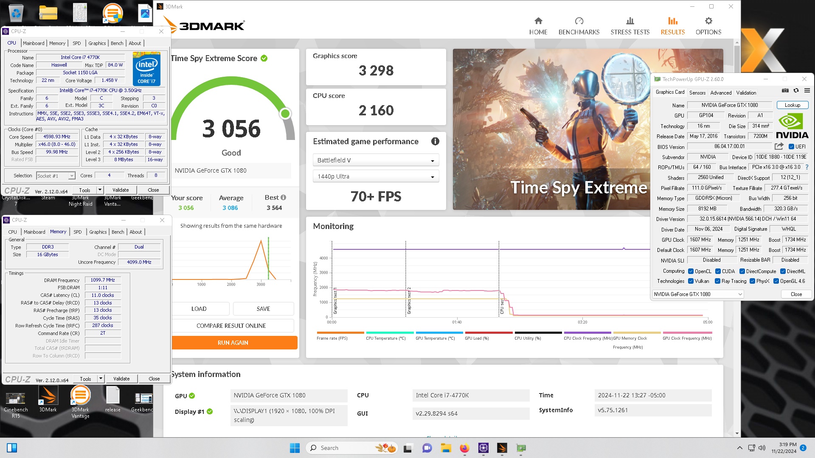
Task: Click the taskbar Search field
Action: [x=351, y=448]
